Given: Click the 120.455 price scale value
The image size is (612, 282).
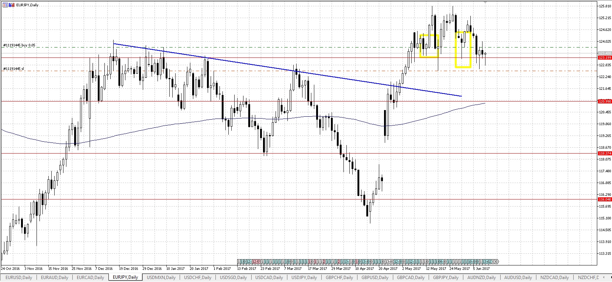Looking at the screenshot, I should pyautogui.click(x=605, y=112).
